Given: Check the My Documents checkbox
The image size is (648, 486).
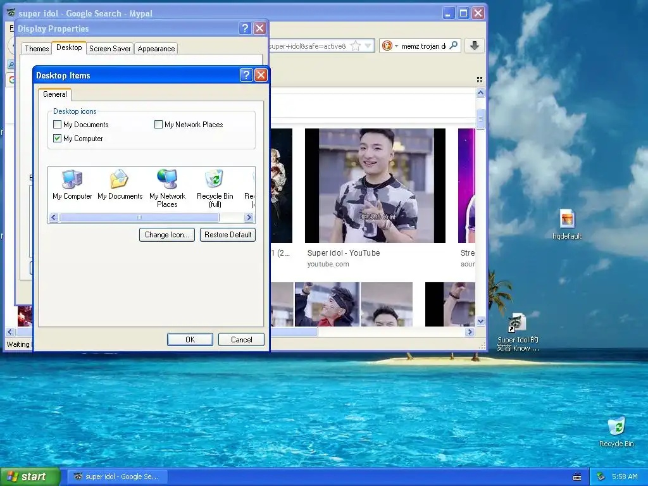Looking at the screenshot, I should coord(58,125).
